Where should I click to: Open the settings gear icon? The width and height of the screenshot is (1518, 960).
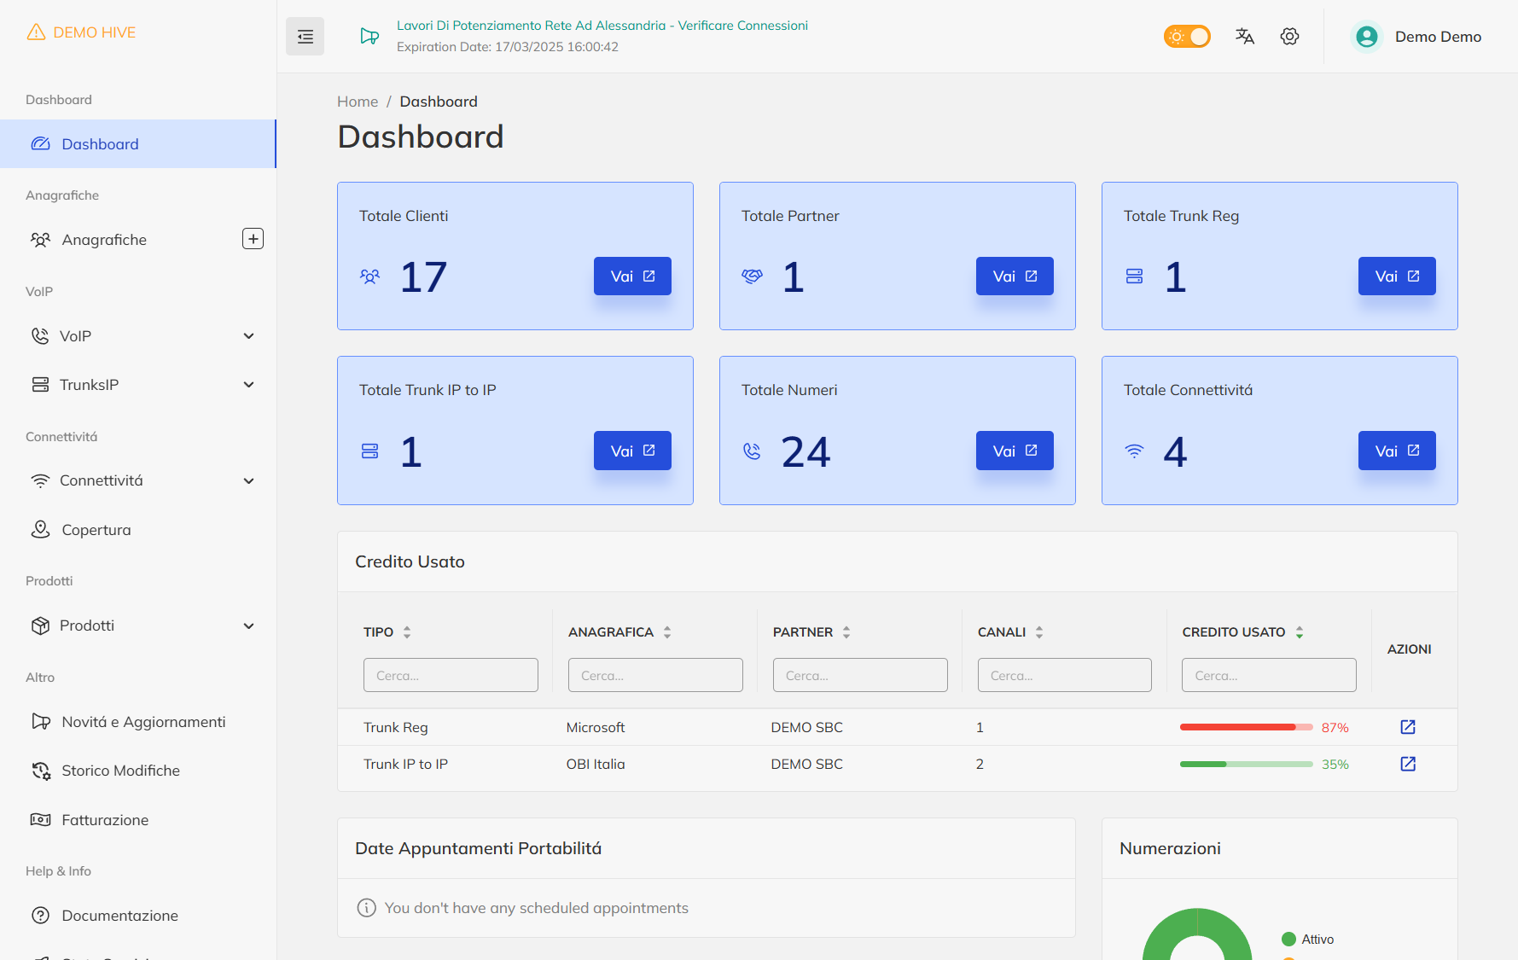[x=1289, y=36]
